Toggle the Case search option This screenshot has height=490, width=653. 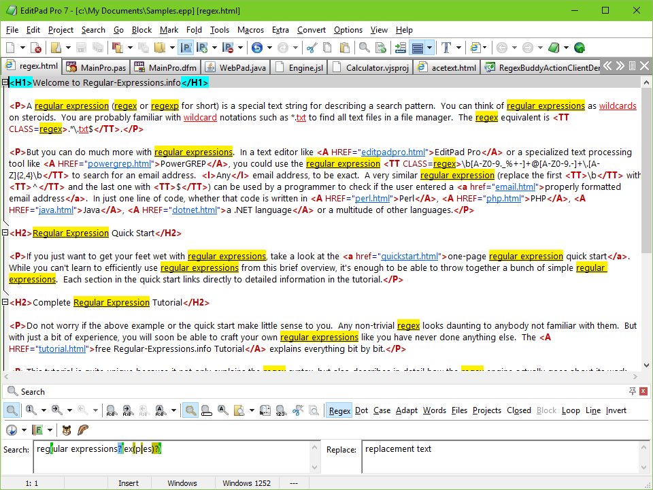(382, 410)
